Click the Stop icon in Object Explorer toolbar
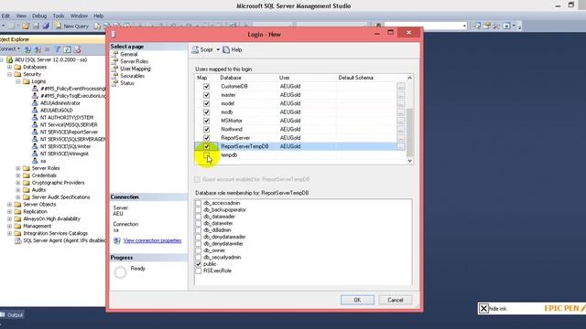This screenshot has height=329, width=586. (47, 49)
